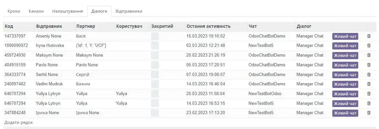Click the trash icon for Pavlo None
Viewport: 379px width, 129px height.
point(369,65)
